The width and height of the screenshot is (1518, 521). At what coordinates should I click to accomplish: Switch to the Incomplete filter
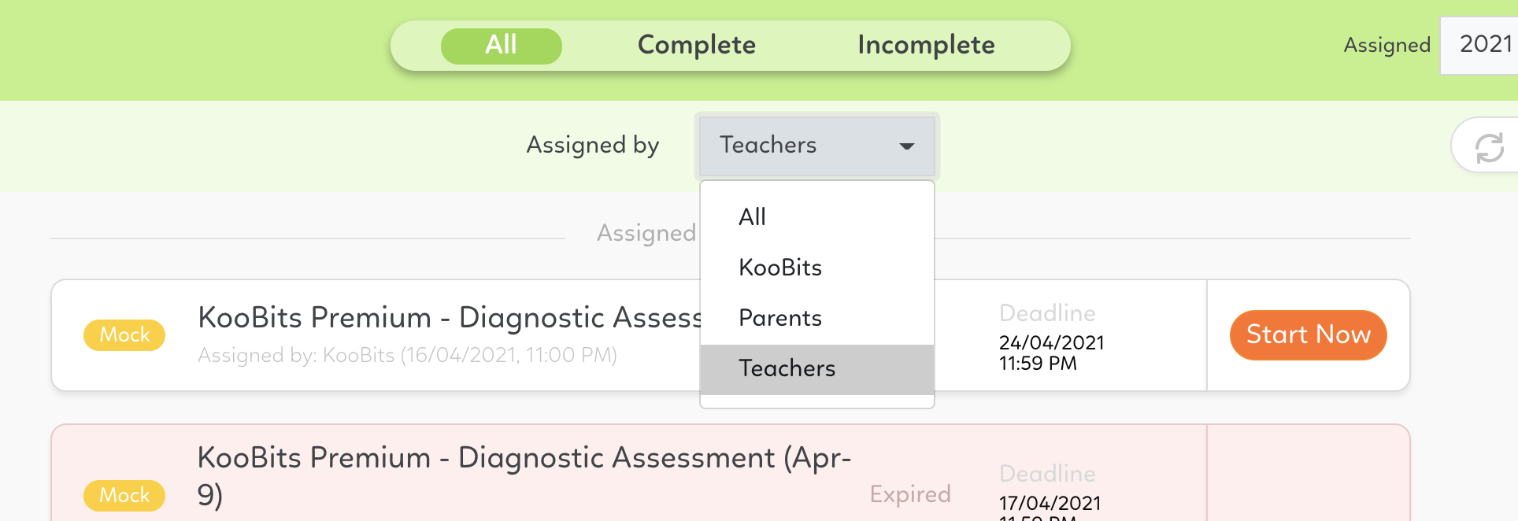(926, 46)
